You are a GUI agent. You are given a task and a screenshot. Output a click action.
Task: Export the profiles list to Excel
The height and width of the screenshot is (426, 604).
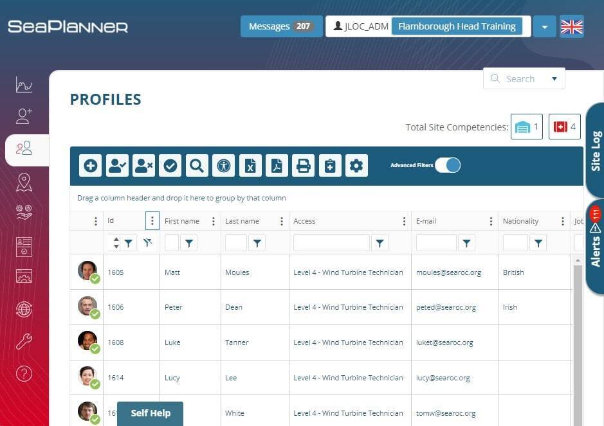tap(251, 165)
